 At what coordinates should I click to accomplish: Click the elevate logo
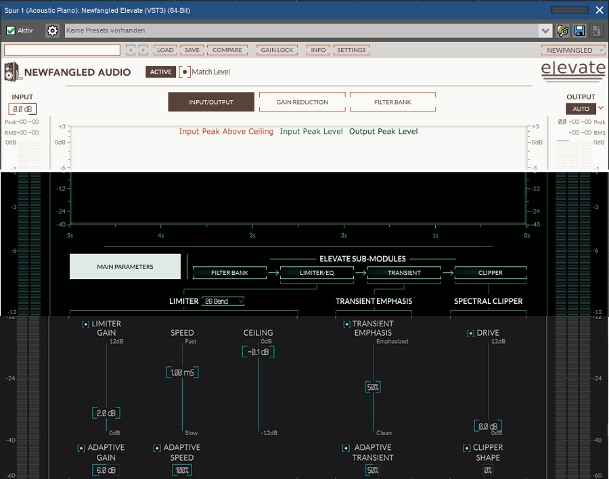[573, 70]
